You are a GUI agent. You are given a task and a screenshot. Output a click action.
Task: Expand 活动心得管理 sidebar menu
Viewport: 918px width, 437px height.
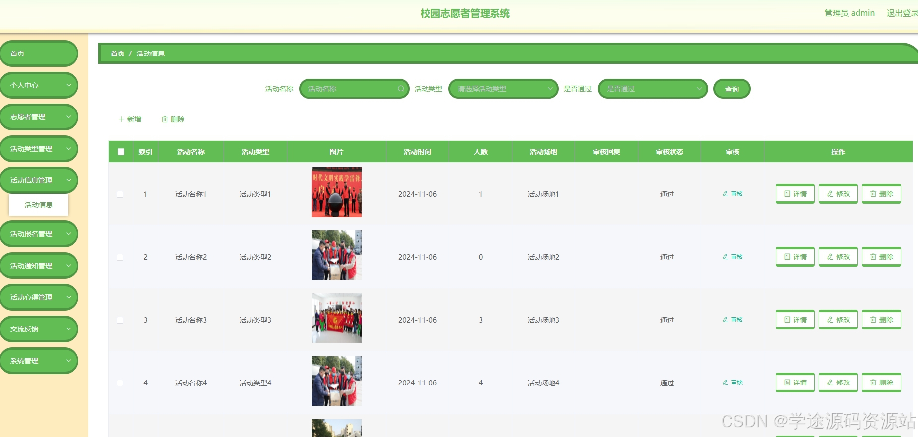[x=39, y=297]
